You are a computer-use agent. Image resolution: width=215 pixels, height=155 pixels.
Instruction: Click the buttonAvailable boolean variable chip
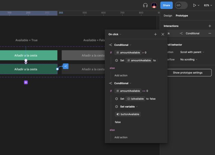tap(128, 114)
